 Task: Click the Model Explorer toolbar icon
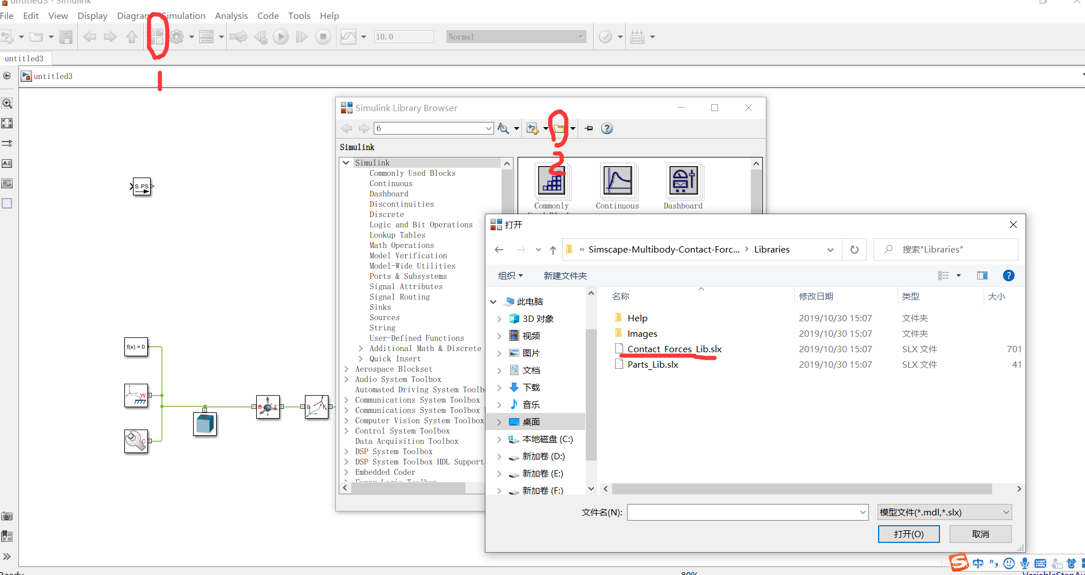pyautogui.click(x=206, y=37)
